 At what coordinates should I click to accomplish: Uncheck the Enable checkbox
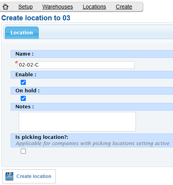click(23, 83)
